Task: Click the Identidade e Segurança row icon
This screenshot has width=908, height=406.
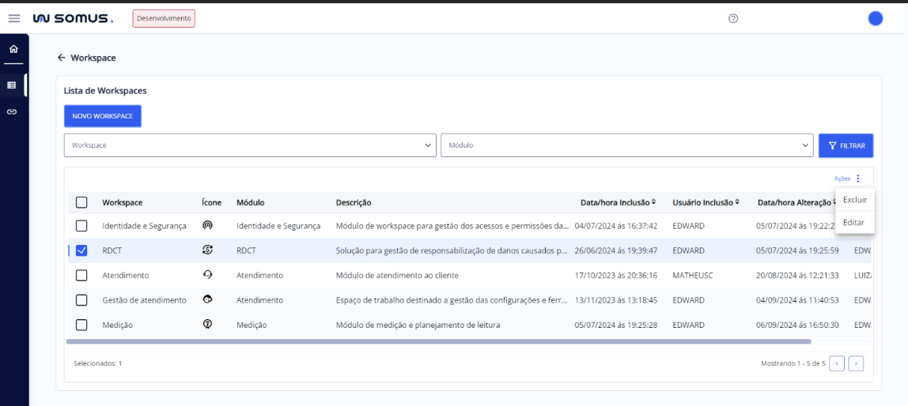Action: click(x=207, y=226)
